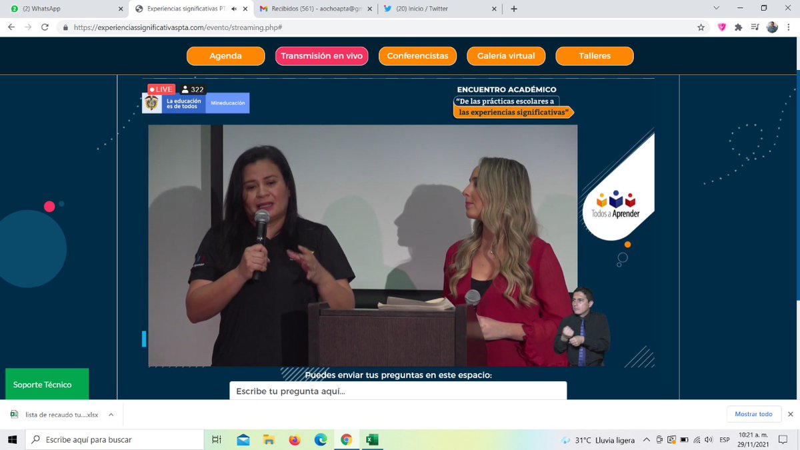Click the LIVE badge on the stream

(x=161, y=89)
